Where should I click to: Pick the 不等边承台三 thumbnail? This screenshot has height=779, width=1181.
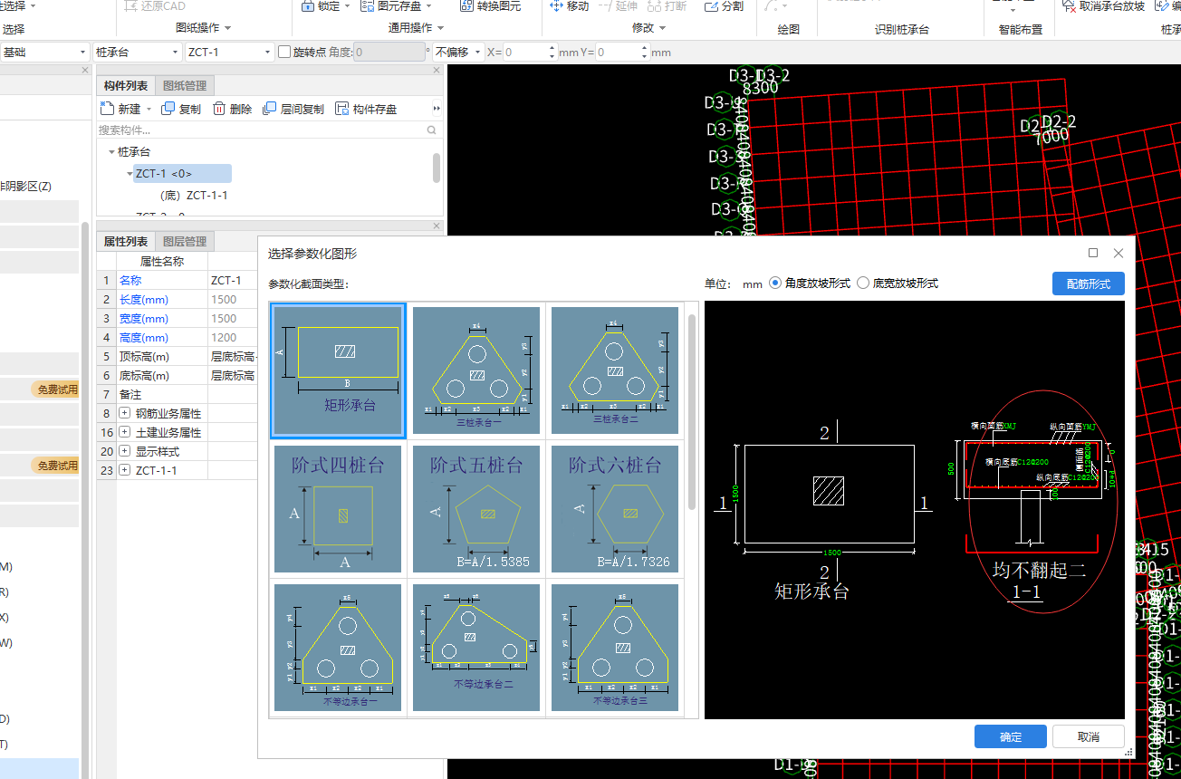[615, 648]
